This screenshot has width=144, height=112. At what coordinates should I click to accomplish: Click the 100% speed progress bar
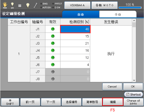[130, 8]
